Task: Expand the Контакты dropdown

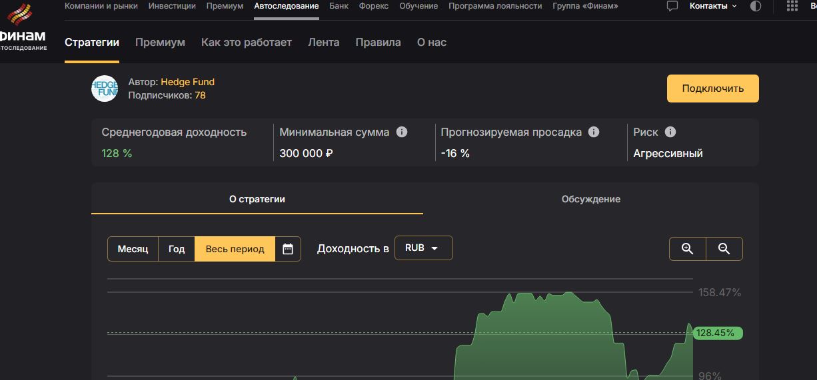Action: coord(713,6)
